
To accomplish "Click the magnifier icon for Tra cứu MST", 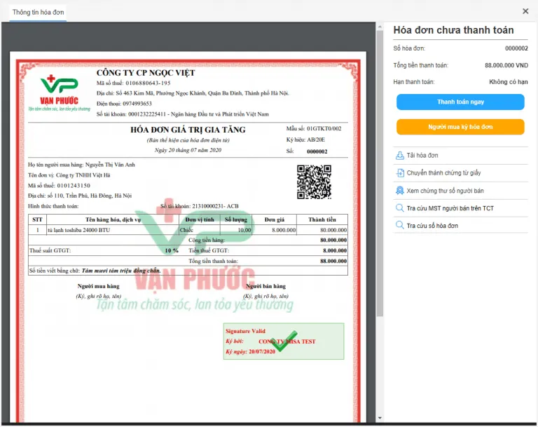I will point(400,208).
